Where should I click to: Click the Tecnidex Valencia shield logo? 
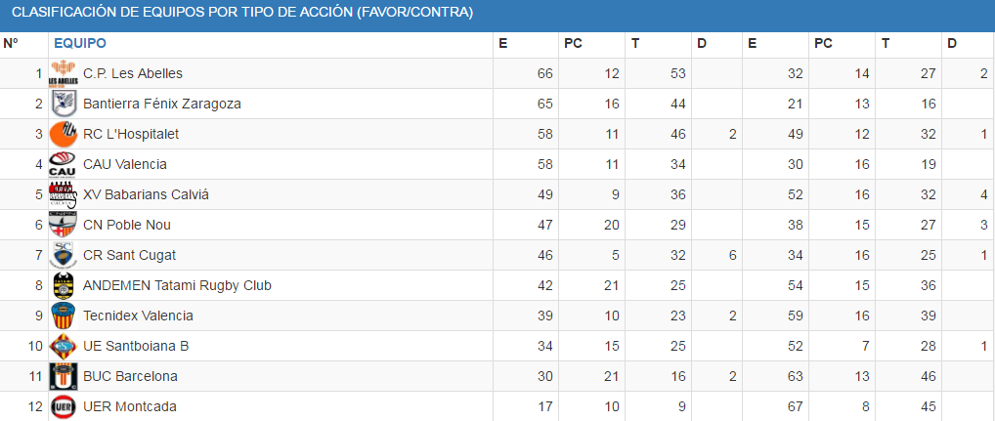pyautogui.click(x=65, y=316)
